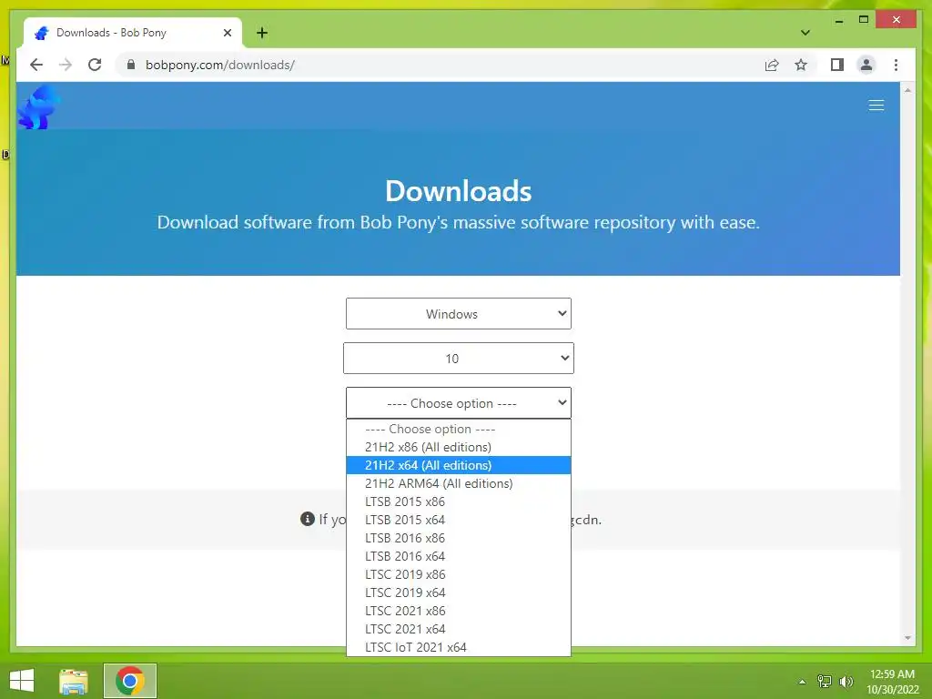
Task: Click the Bob Pony logo
Action: coord(38,107)
